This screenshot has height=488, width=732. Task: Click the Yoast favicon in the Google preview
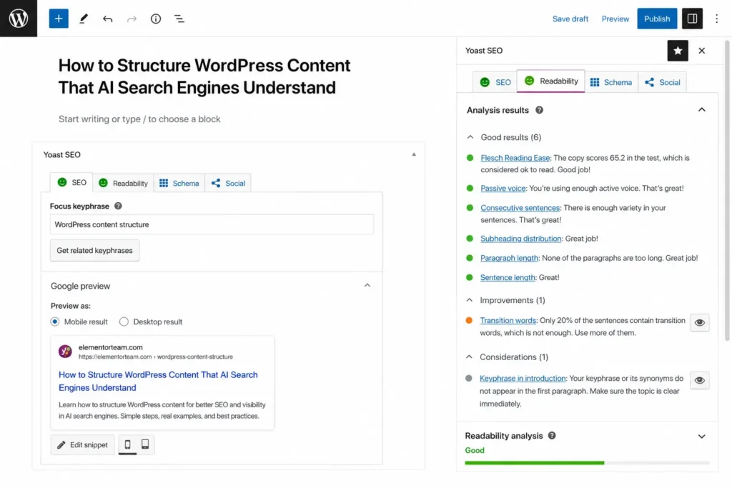65,351
